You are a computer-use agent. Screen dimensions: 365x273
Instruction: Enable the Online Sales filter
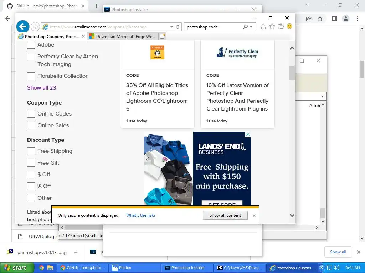click(31, 125)
